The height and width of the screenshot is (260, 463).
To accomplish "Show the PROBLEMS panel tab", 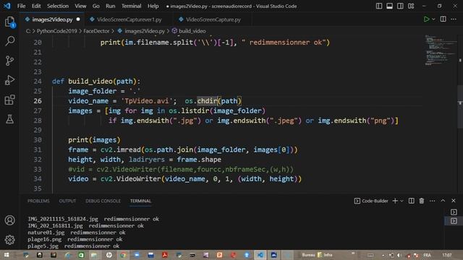I will 38,201.
